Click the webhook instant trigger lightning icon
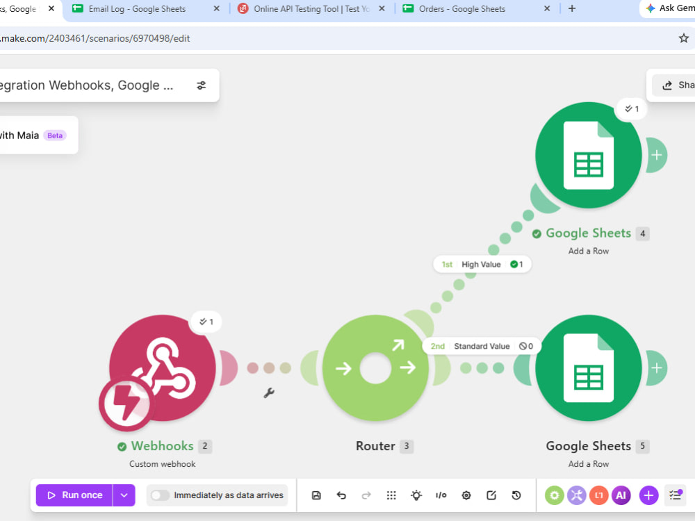 (x=126, y=403)
